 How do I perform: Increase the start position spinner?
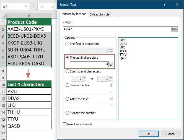click(x=84, y=77)
